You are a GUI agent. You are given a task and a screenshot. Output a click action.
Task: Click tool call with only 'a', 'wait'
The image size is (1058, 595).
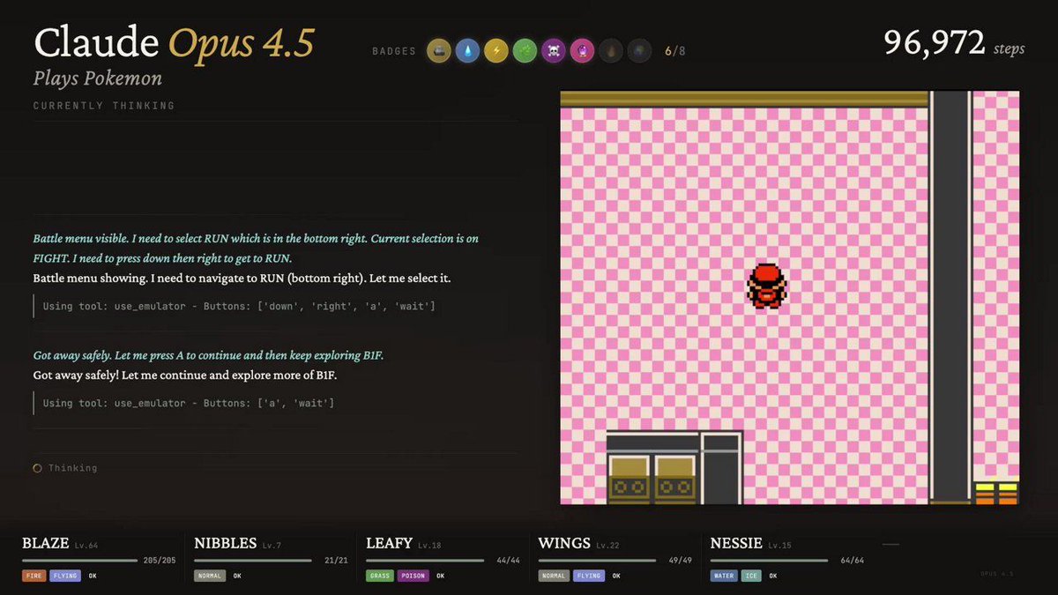point(189,403)
